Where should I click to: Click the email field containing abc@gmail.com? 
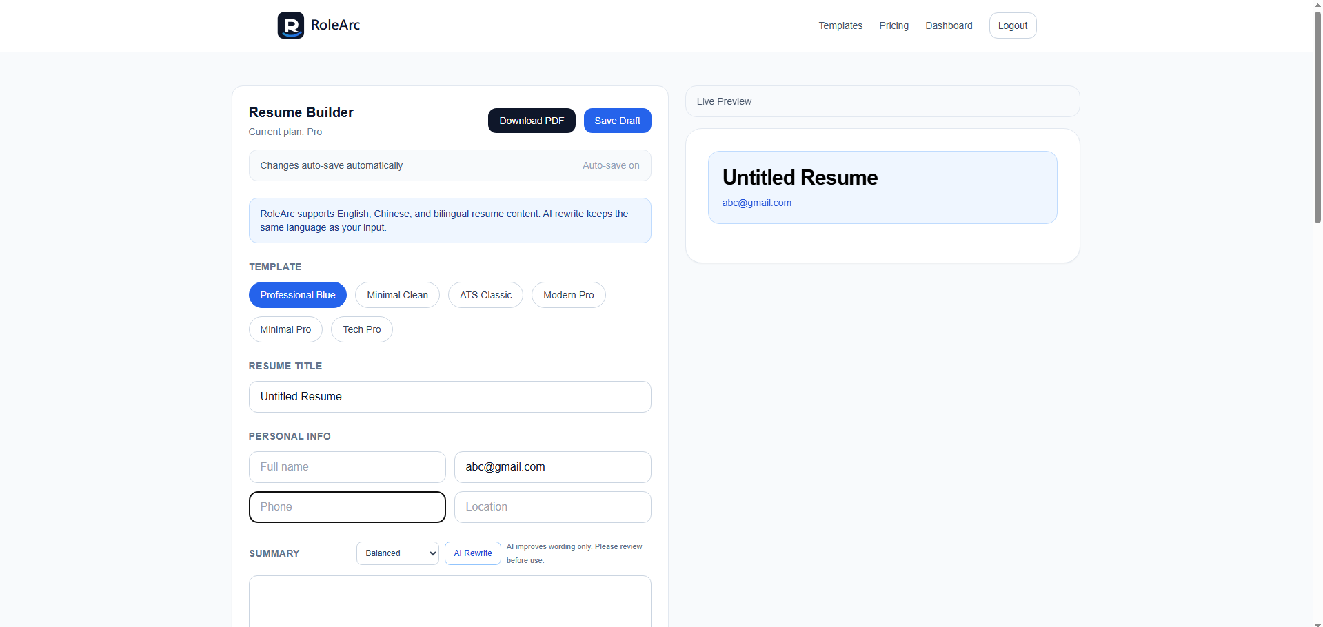click(553, 467)
